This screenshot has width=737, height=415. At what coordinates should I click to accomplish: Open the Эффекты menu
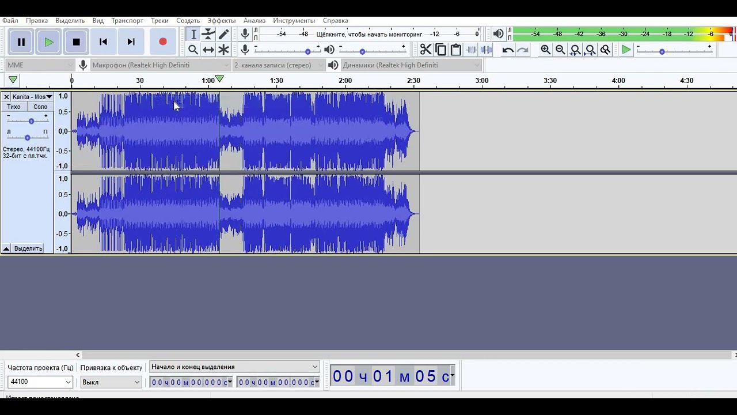pos(222,20)
